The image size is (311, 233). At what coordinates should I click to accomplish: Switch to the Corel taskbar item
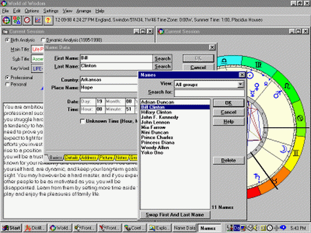[134, 228]
